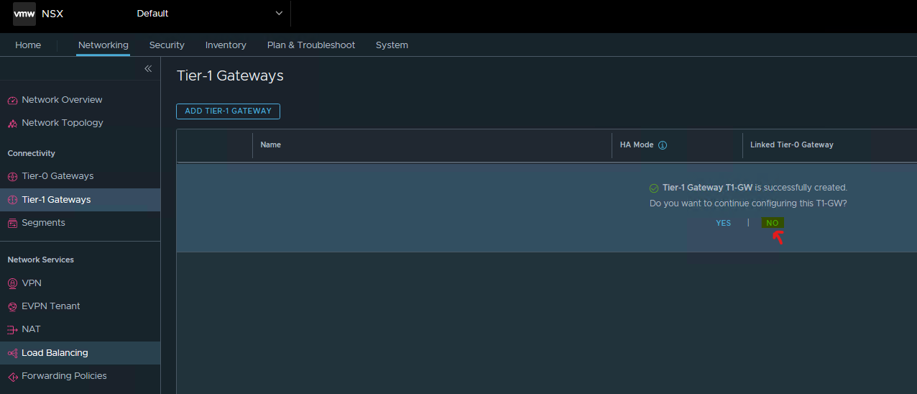917x394 pixels.
Task: Open Network Topology page
Action: click(63, 123)
